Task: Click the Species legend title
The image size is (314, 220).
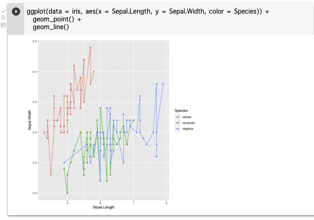Action: pos(181,110)
